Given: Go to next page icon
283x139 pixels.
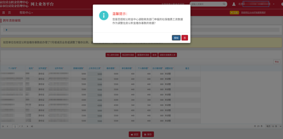Looking at the screenshot, I should point(28,126).
